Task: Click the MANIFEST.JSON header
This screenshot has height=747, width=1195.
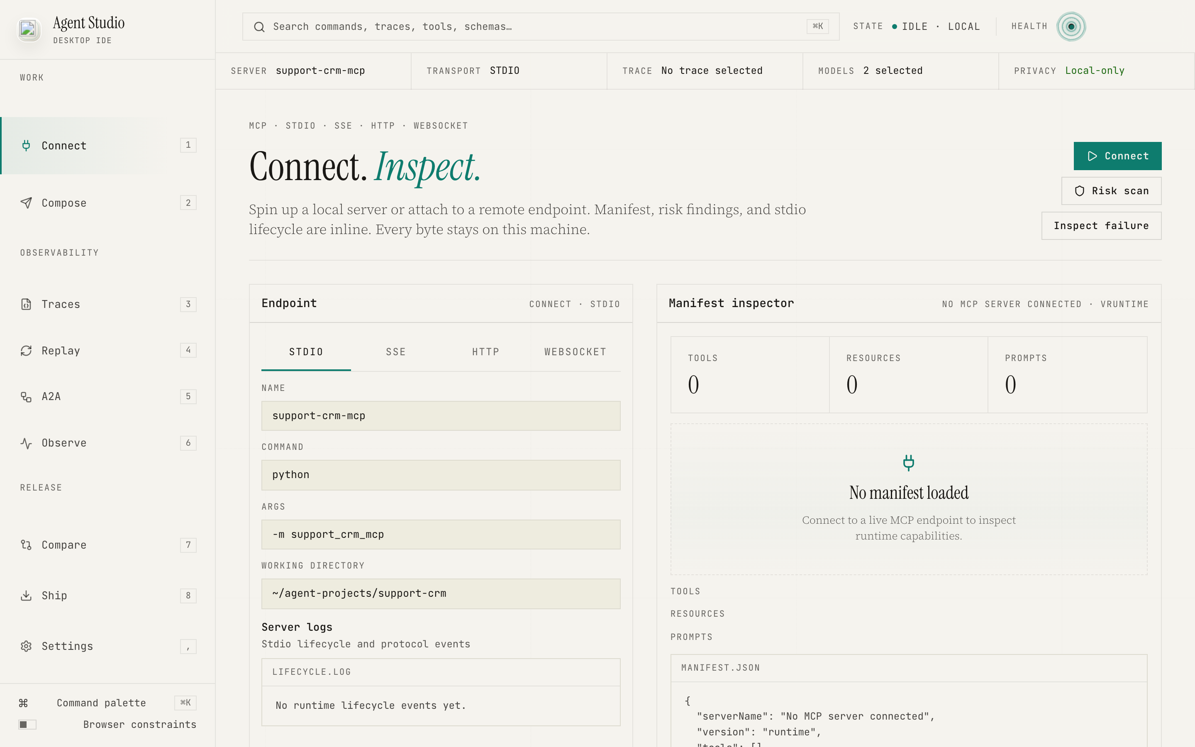Action: 909,669
